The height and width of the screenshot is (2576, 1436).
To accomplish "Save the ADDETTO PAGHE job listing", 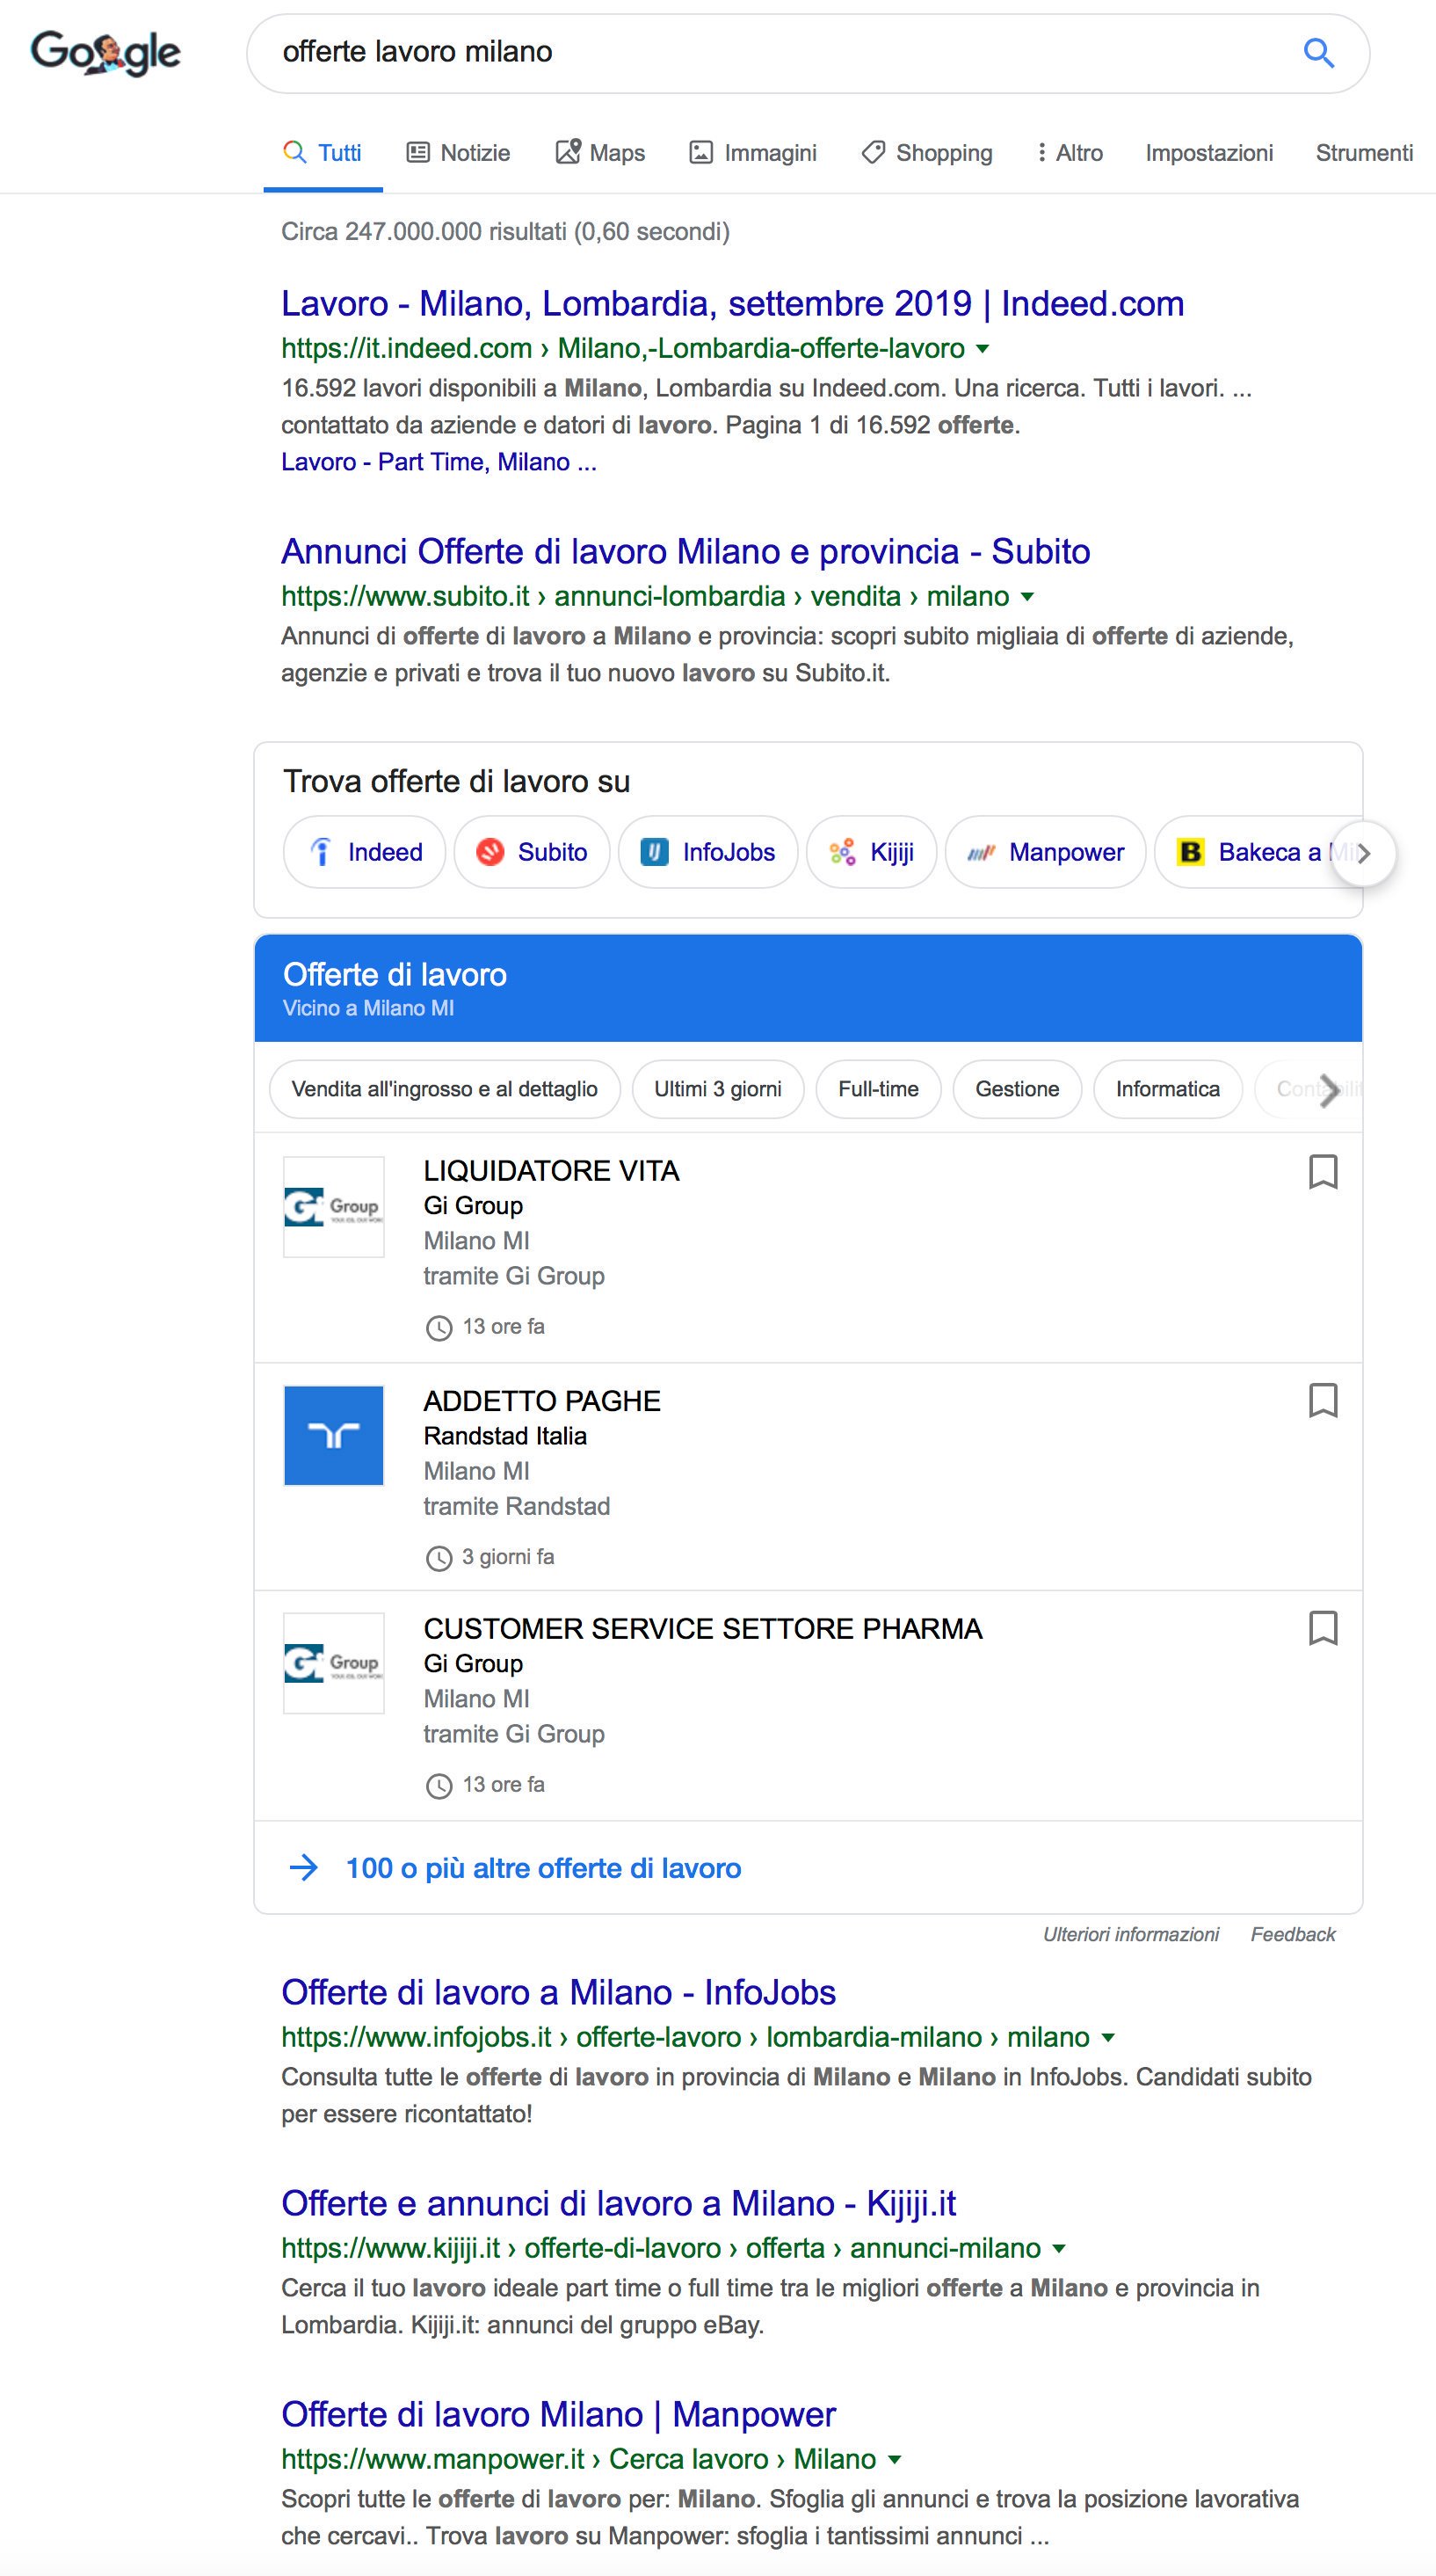I will tap(1324, 1401).
